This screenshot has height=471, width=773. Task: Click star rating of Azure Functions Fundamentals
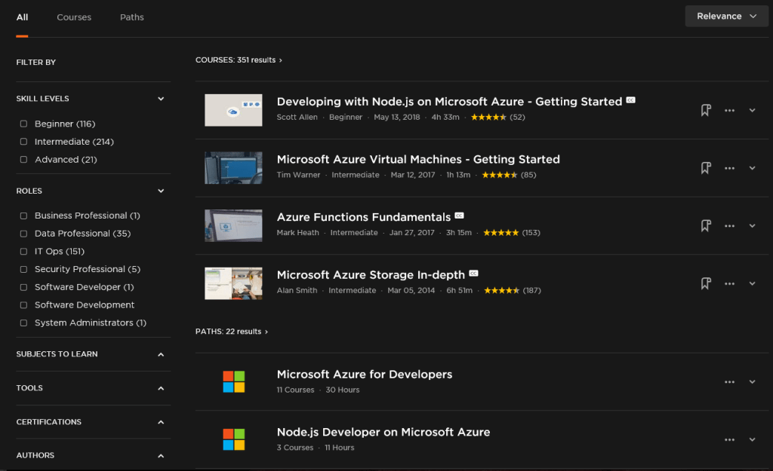point(501,232)
